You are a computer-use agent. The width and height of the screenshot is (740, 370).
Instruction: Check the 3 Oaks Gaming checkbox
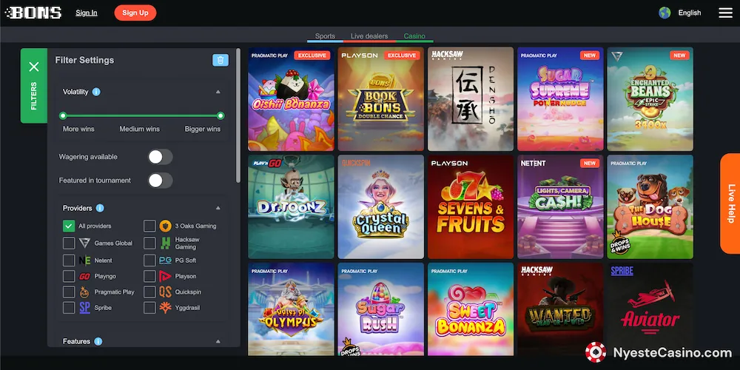click(149, 226)
